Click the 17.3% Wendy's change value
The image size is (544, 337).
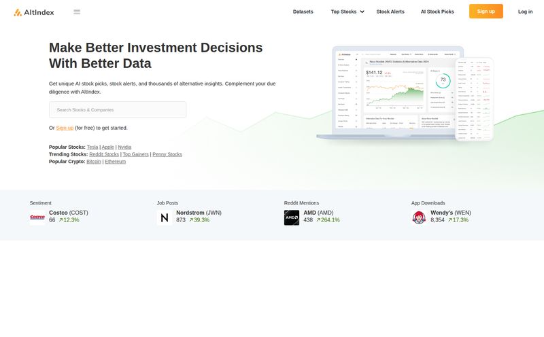coord(458,220)
